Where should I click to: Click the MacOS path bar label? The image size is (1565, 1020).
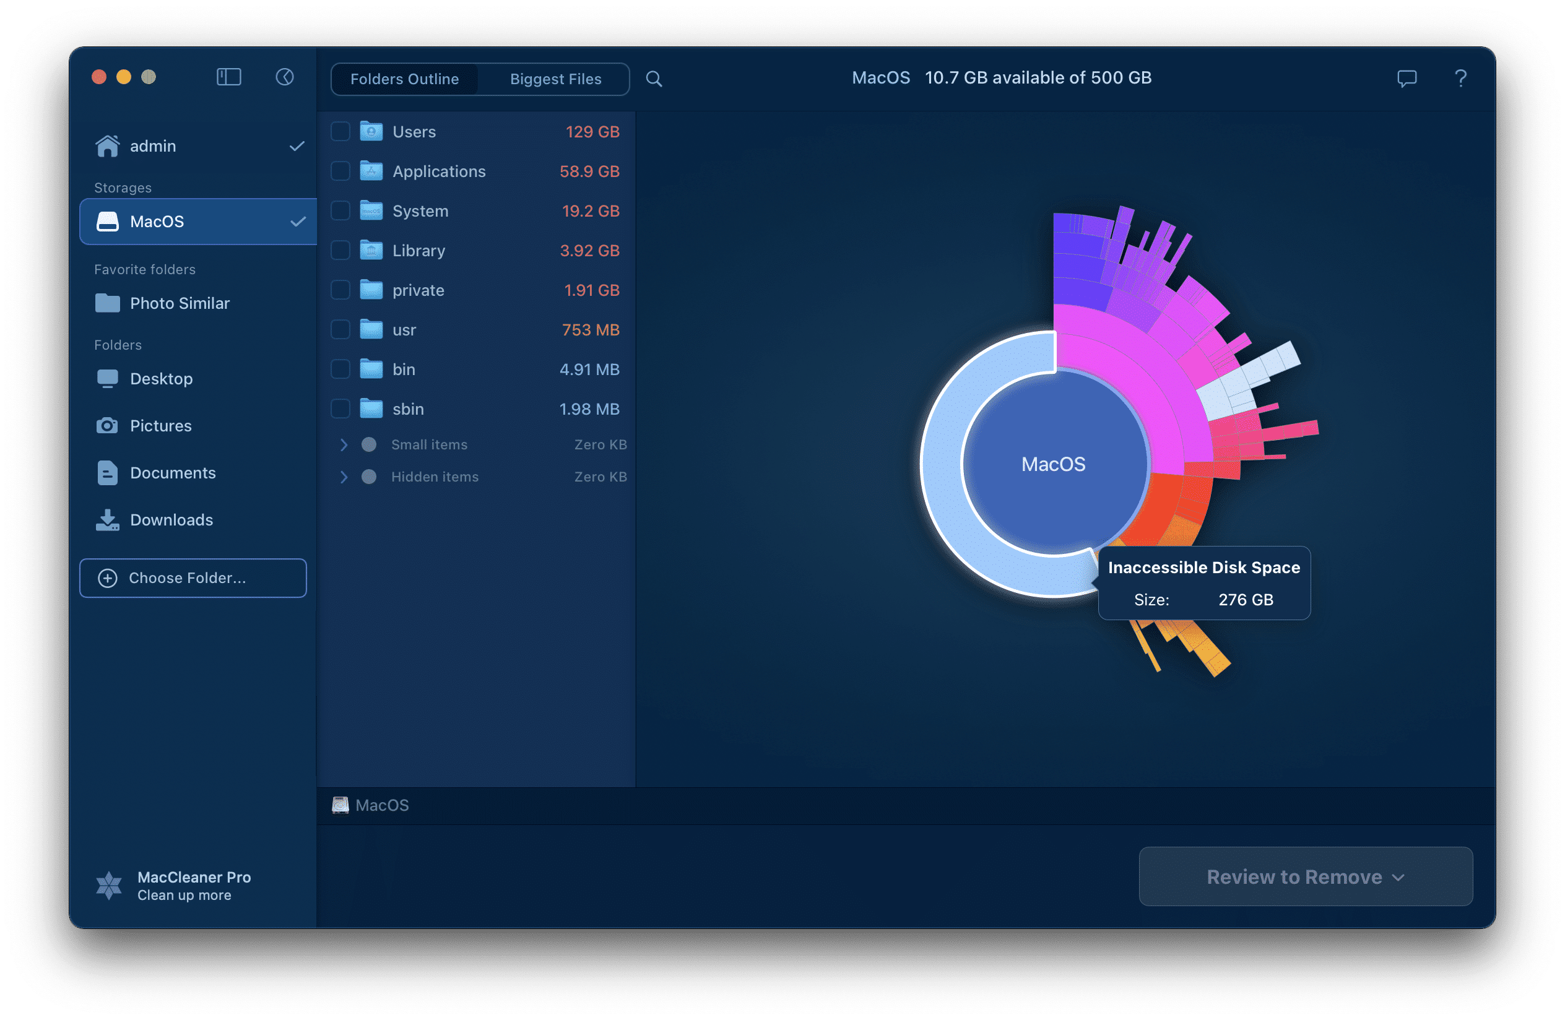[x=382, y=805]
